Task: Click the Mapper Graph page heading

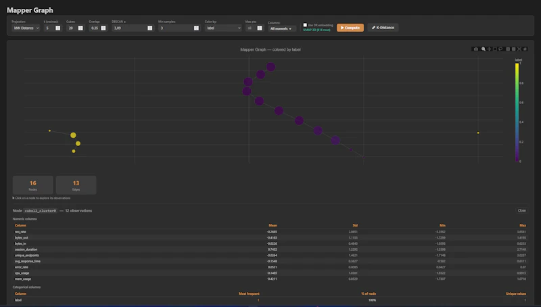Action: tap(30, 10)
